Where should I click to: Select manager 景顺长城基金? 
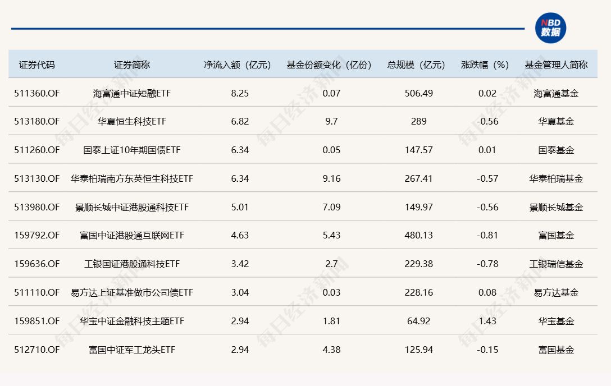pos(556,207)
